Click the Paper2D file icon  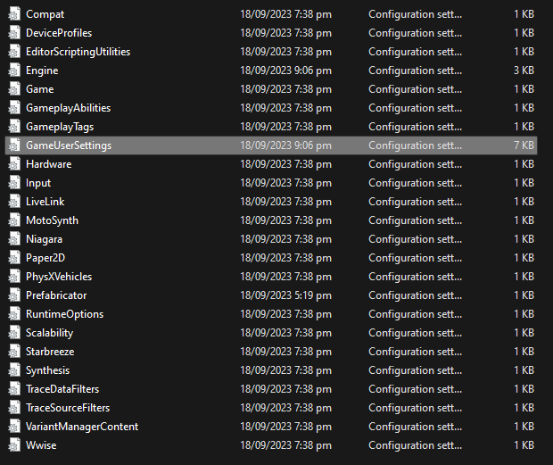[x=14, y=258]
